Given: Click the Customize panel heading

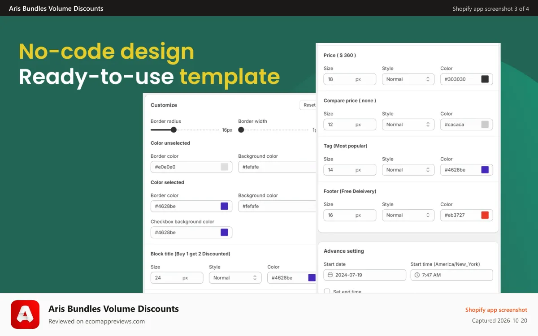Looking at the screenshot, I should tap(164, 105).
